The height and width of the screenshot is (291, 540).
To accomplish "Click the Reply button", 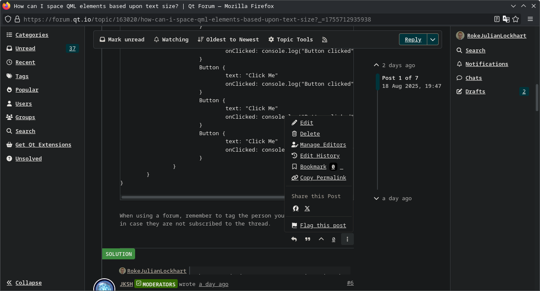I will [x=413, y=39].
